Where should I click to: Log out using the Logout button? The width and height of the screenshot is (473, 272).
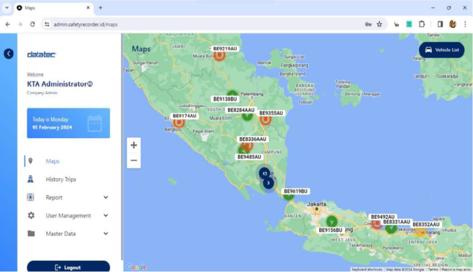pyautogui.click(x=68, y=267)
